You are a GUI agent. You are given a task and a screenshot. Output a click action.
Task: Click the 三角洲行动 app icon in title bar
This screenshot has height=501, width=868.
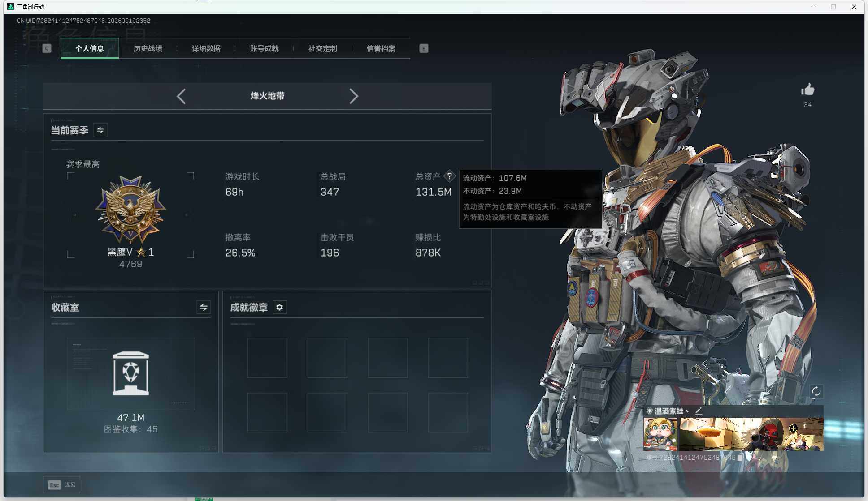(11, 7)
